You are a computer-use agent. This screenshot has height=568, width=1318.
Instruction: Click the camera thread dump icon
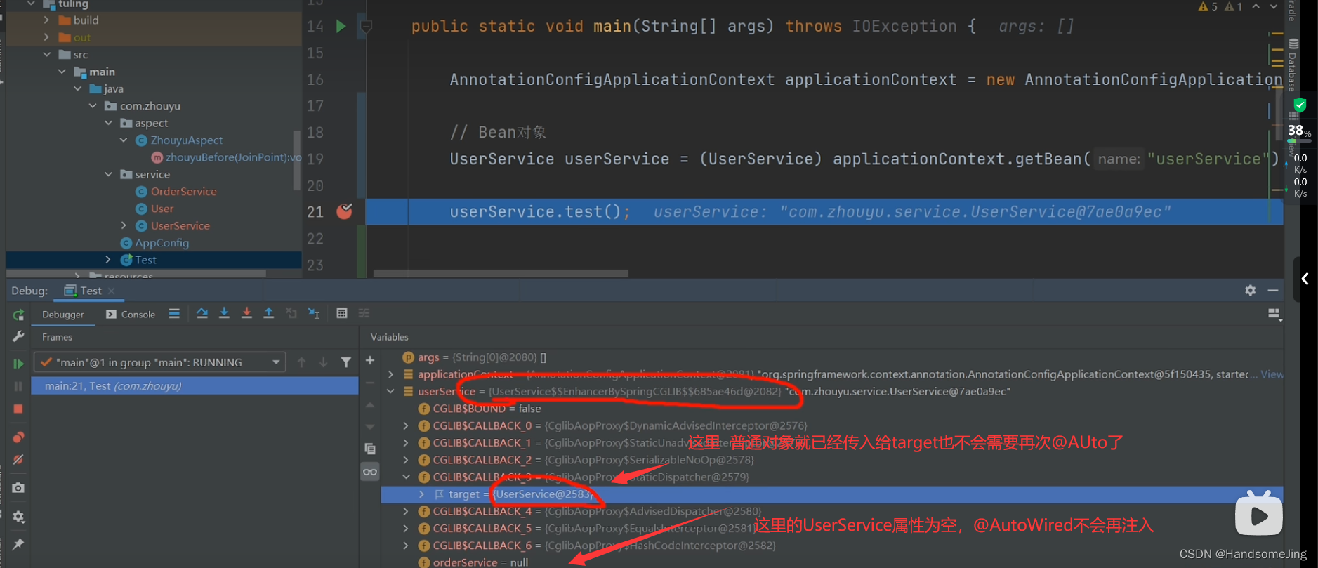pyautogui.click(x=19, y=487)
